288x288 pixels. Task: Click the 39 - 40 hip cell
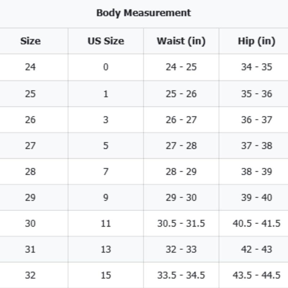[256, 197]
